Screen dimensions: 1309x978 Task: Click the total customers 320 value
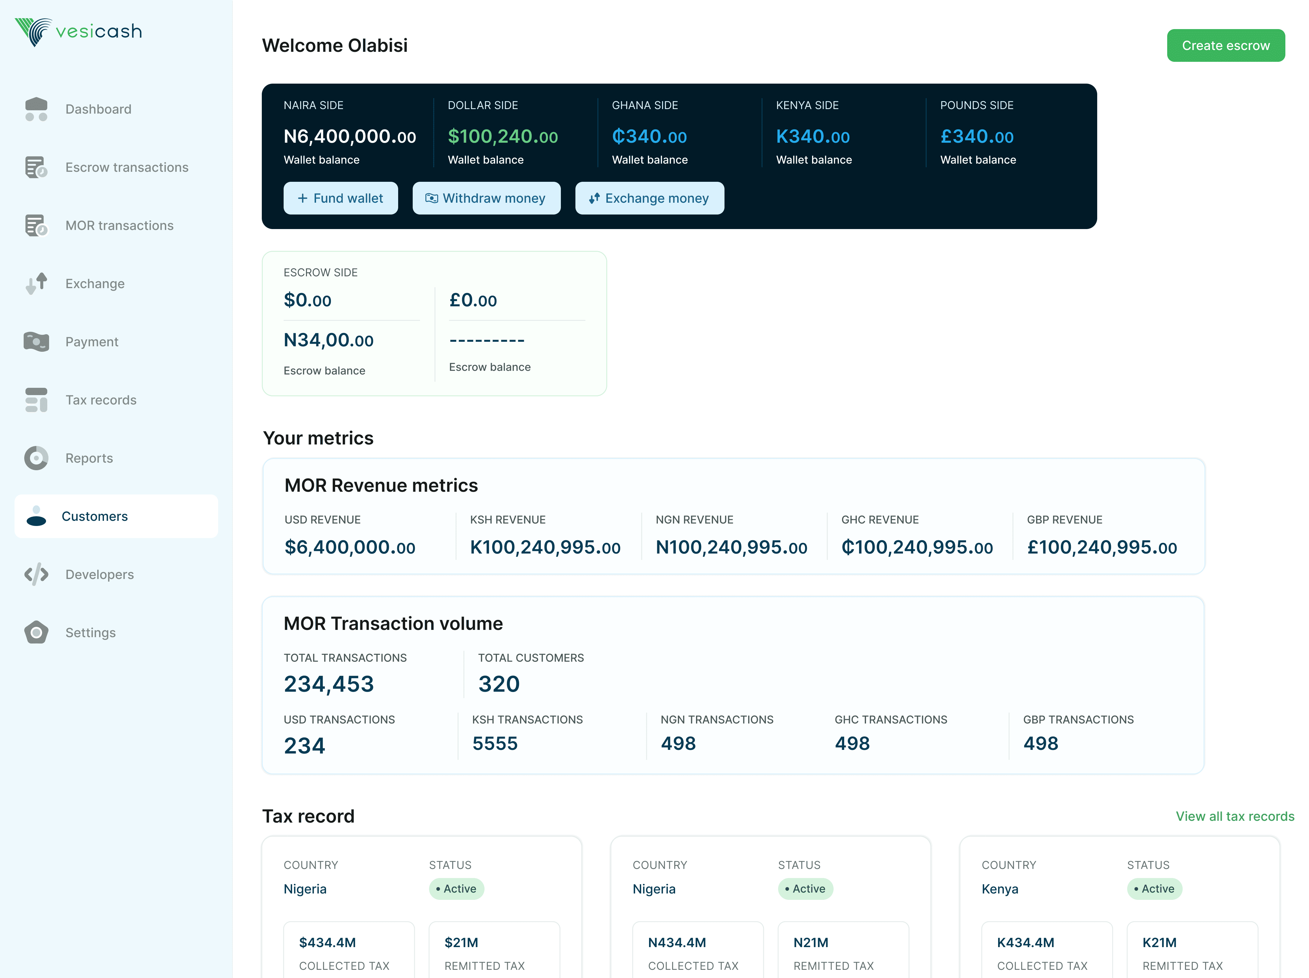pos(499,684)
